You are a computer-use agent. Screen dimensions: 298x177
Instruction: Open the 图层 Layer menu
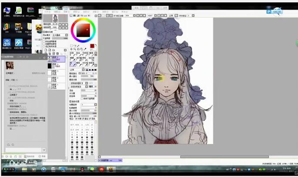(x=76, y=12)
